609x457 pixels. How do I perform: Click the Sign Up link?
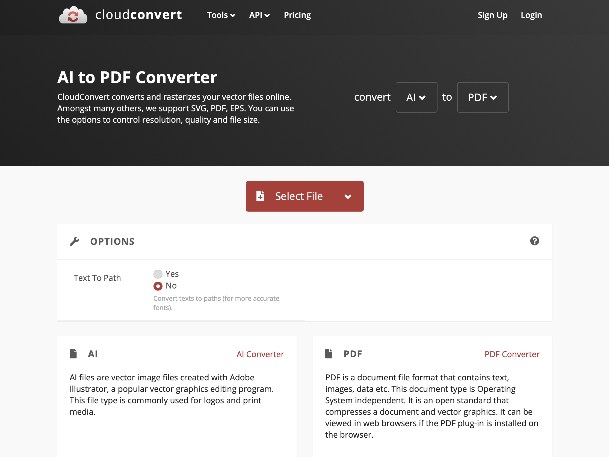tap(492, 15)
